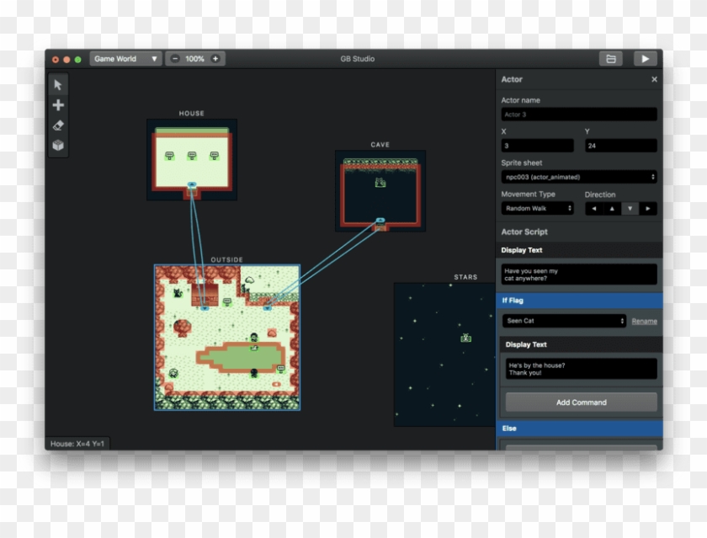Select the Cave scene thumbnail
This screenshot has width=707, height=538.
tap(380, 191)
